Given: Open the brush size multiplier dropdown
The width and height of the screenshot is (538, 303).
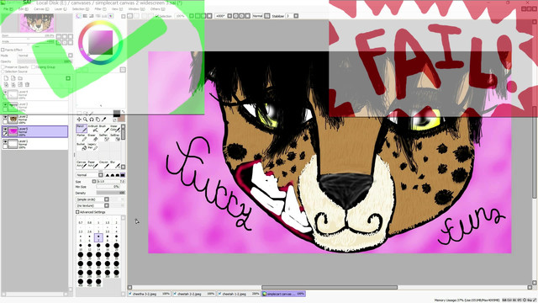Looking at the screenshot, I should click(x=94, y=182).
